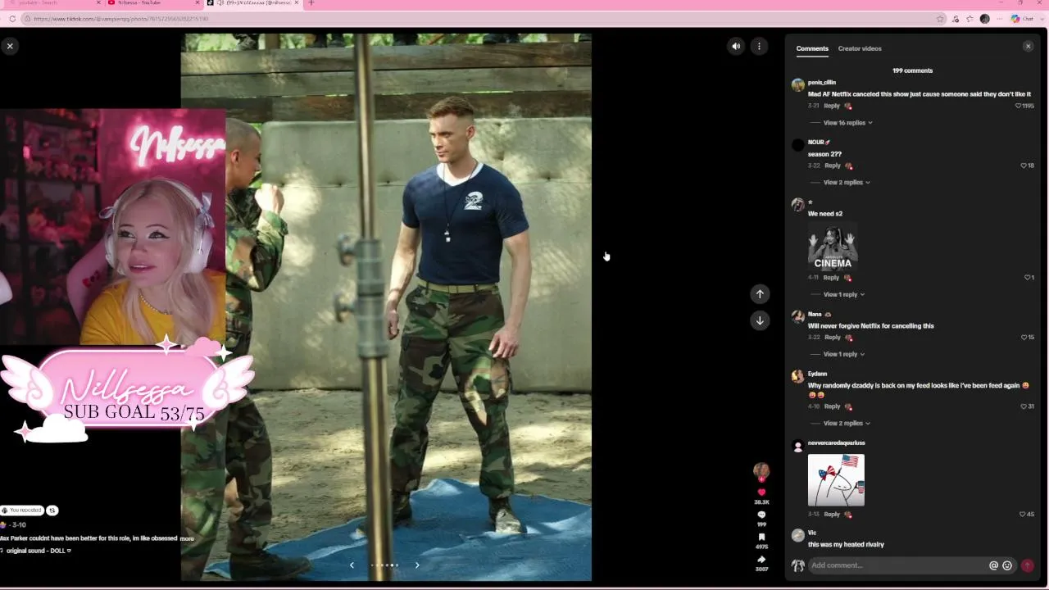Open the American flag sticker image
Viewport: 1049px width, 590px height.
click(836, 480)
